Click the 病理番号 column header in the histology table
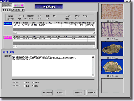 point(17,23)
